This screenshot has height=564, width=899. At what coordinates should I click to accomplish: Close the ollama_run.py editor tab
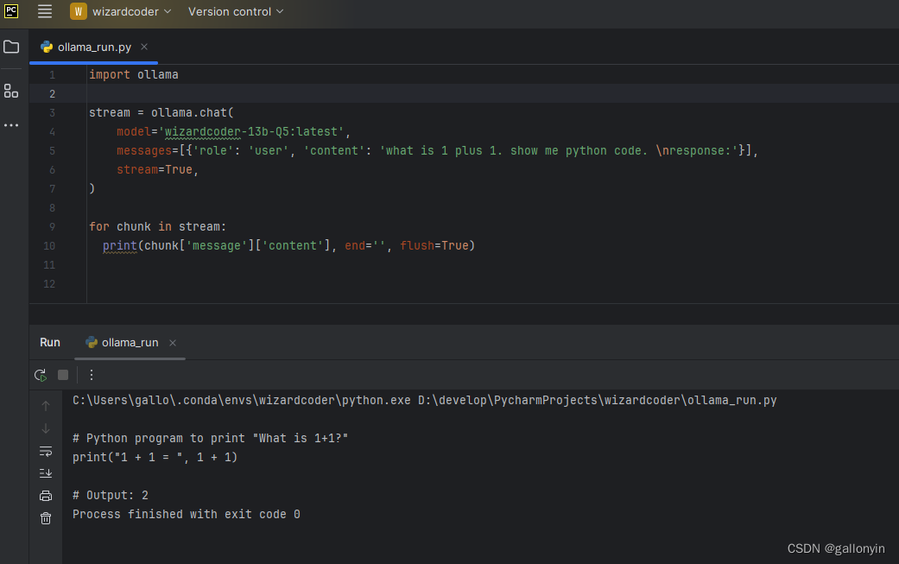click(x=144, y=47)
